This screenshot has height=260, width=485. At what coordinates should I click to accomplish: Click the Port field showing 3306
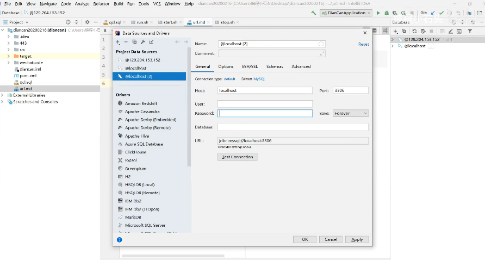tap(351, 90)
